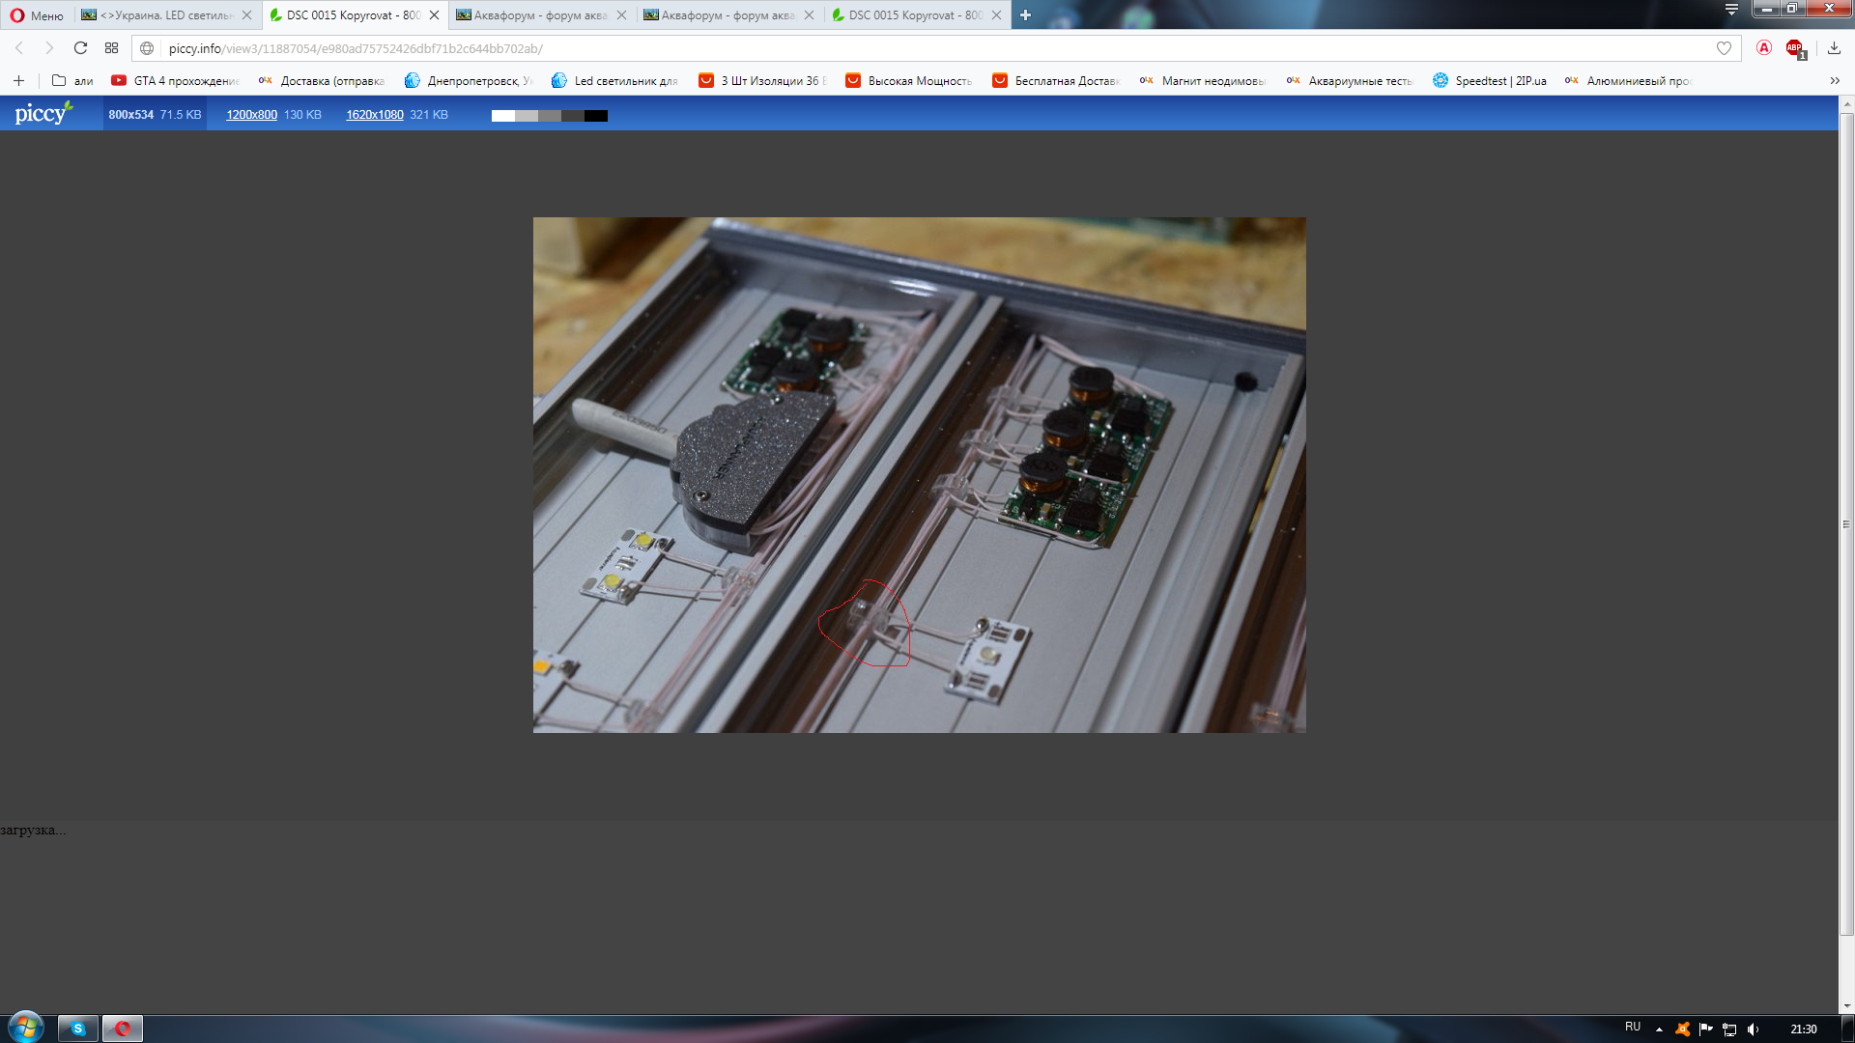Screen dimensions: 1855x1043
Task: Click the Opera VPN/ad-block red A icon
Action: (x=1764, y=48)
